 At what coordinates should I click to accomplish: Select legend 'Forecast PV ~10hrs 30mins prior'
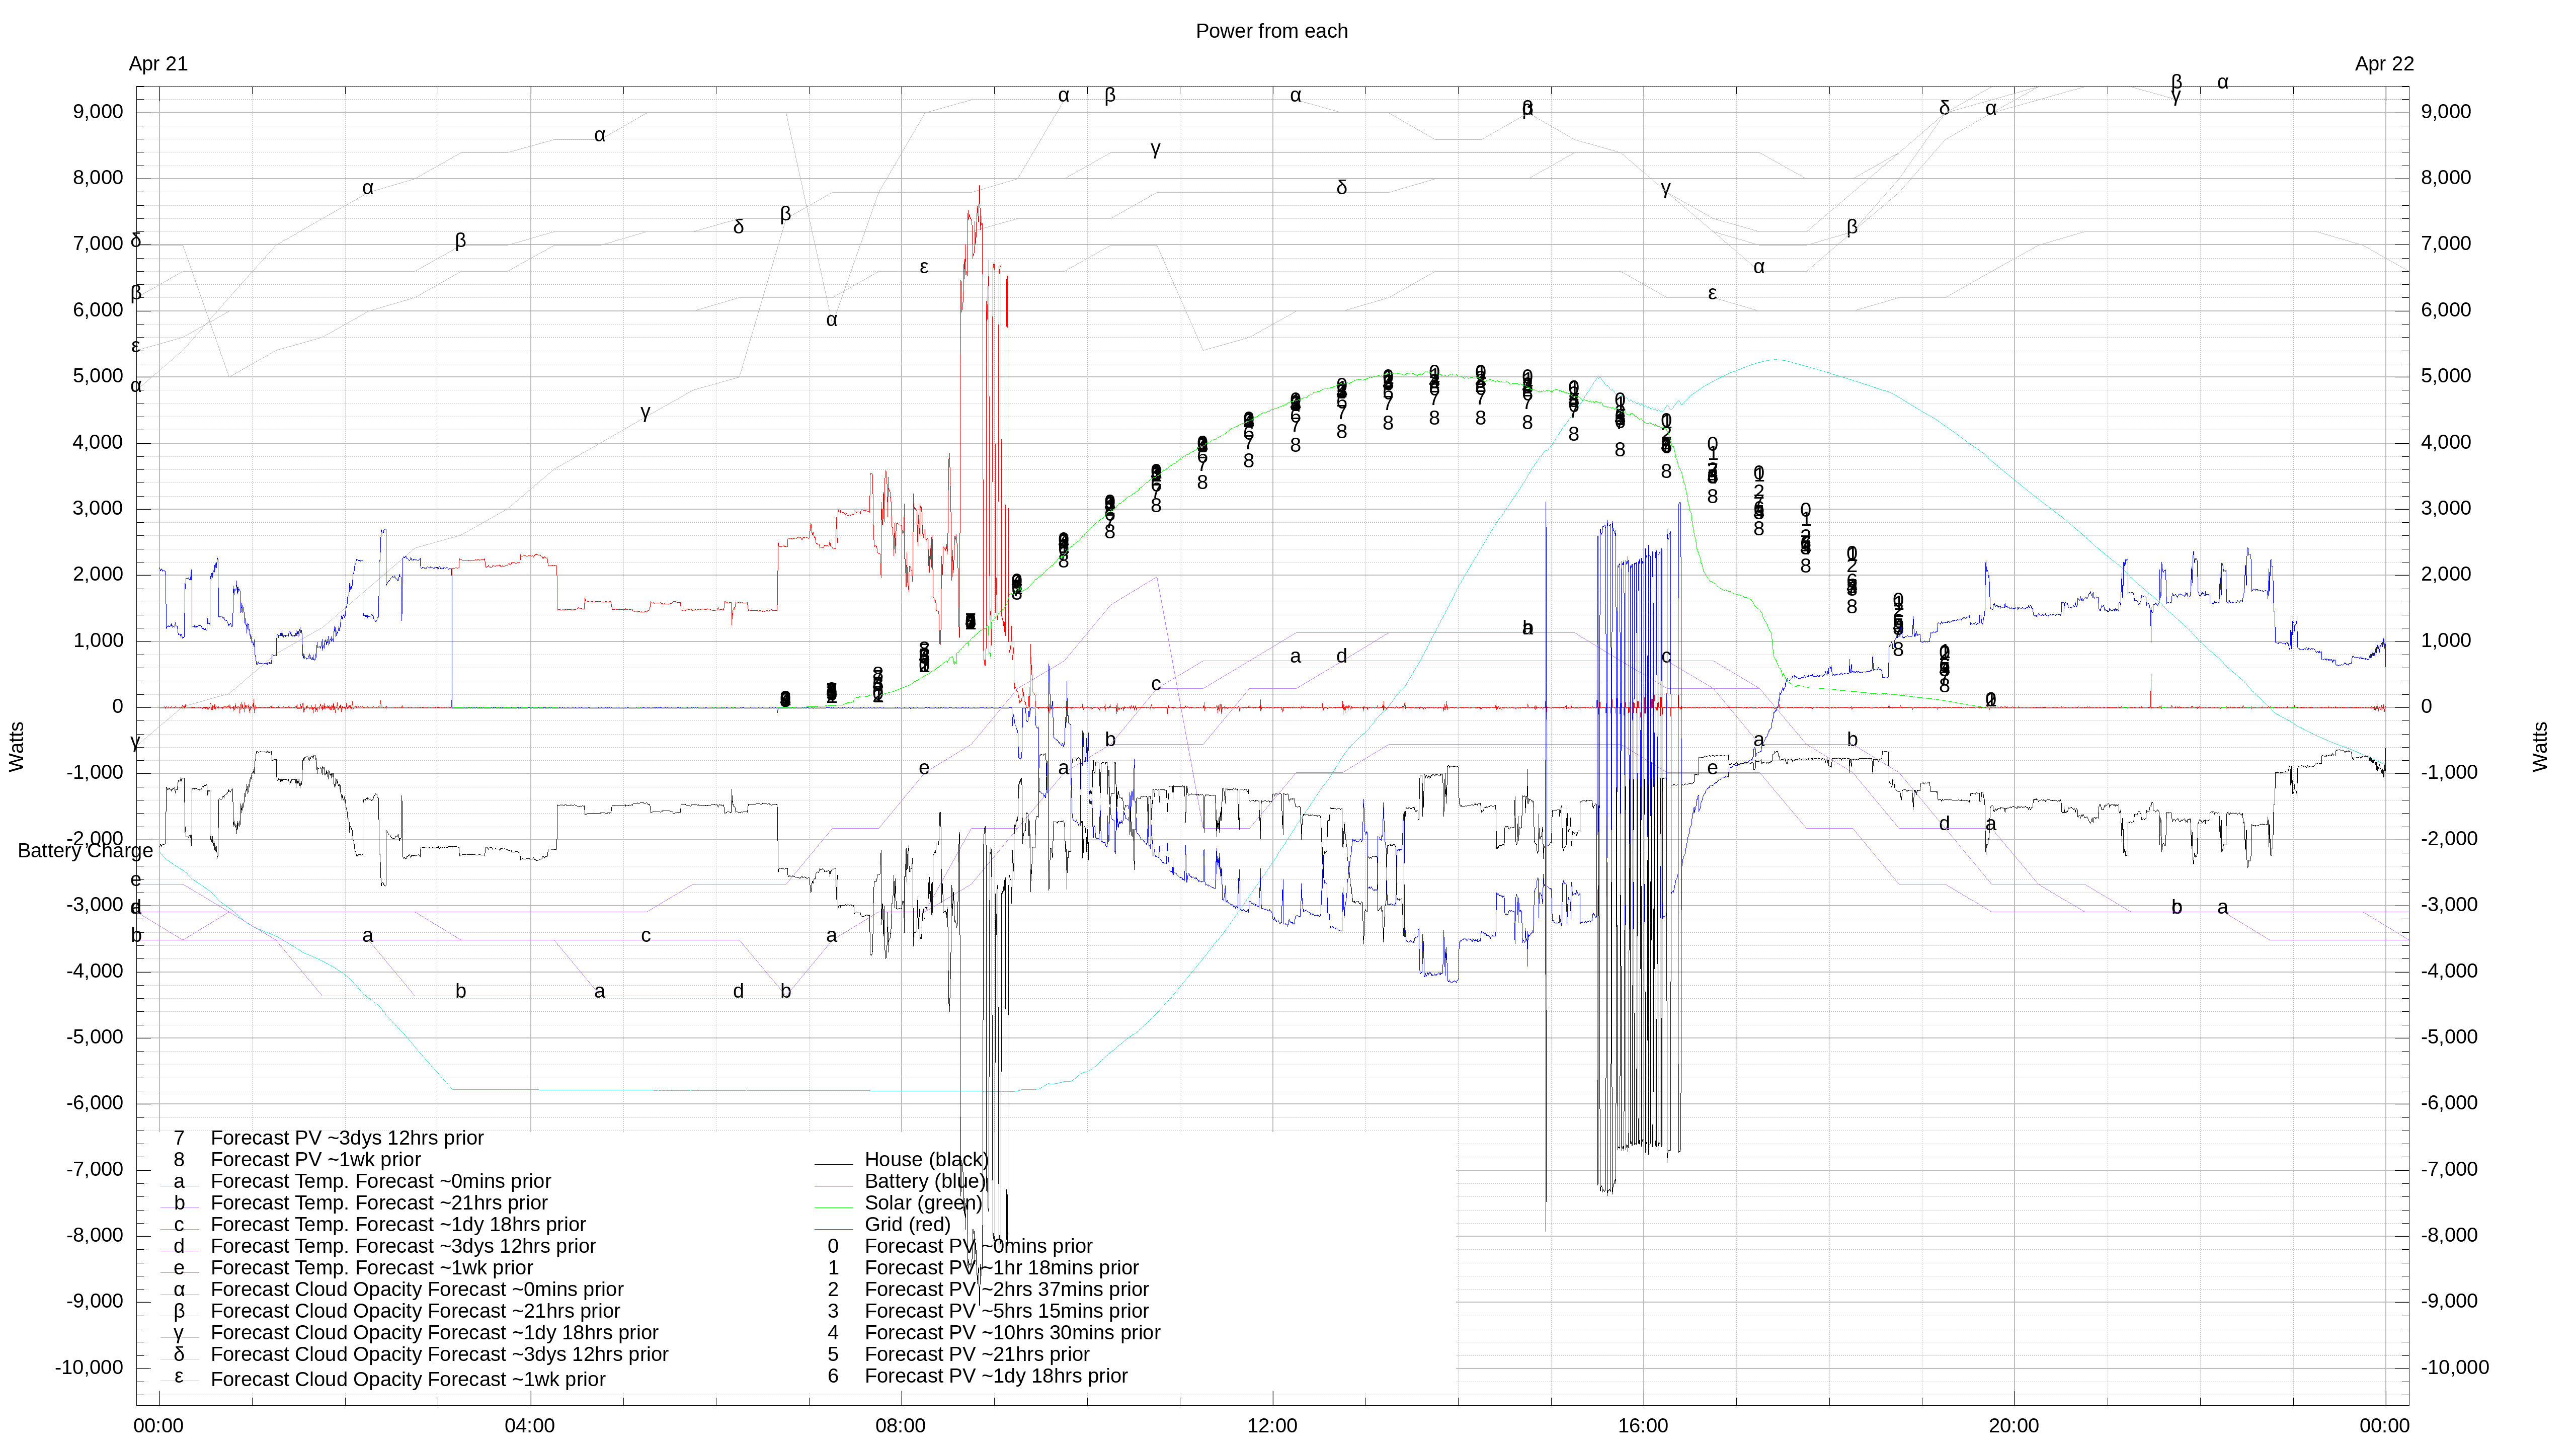[1012, 1333]
